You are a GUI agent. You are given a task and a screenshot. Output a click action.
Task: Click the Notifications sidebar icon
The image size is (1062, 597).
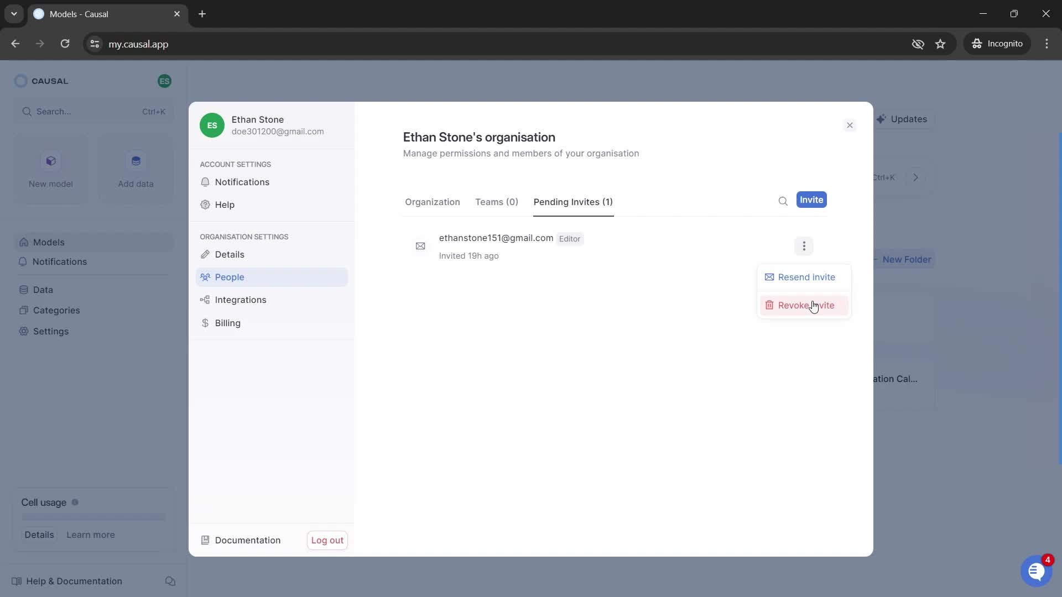pos(22,261)
